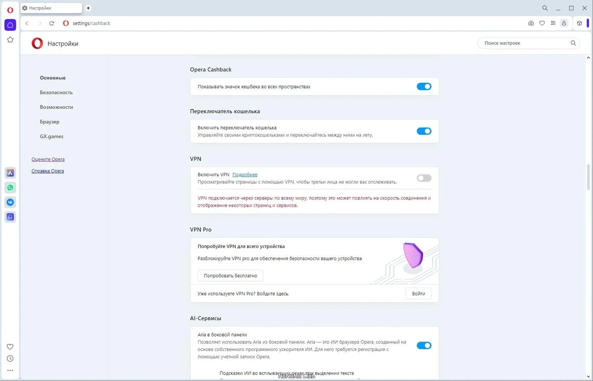Open the profile account icon
The height and width of the screenshot is (381, 593).
564,23
